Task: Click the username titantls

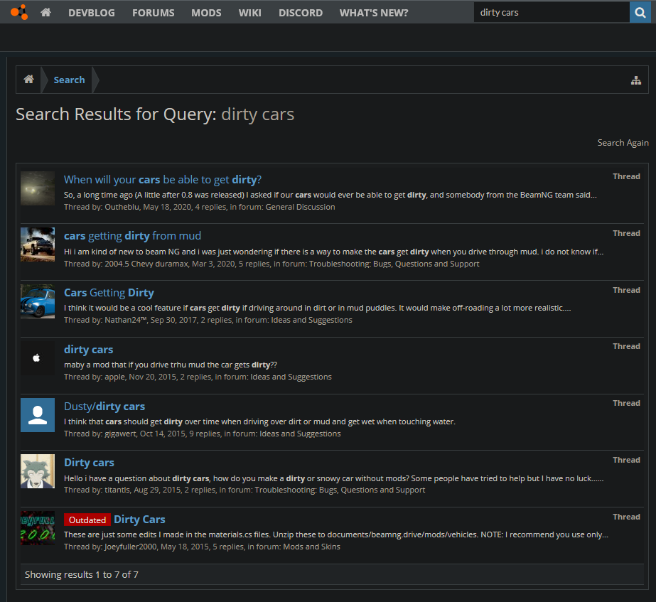Action: point(117,490)
